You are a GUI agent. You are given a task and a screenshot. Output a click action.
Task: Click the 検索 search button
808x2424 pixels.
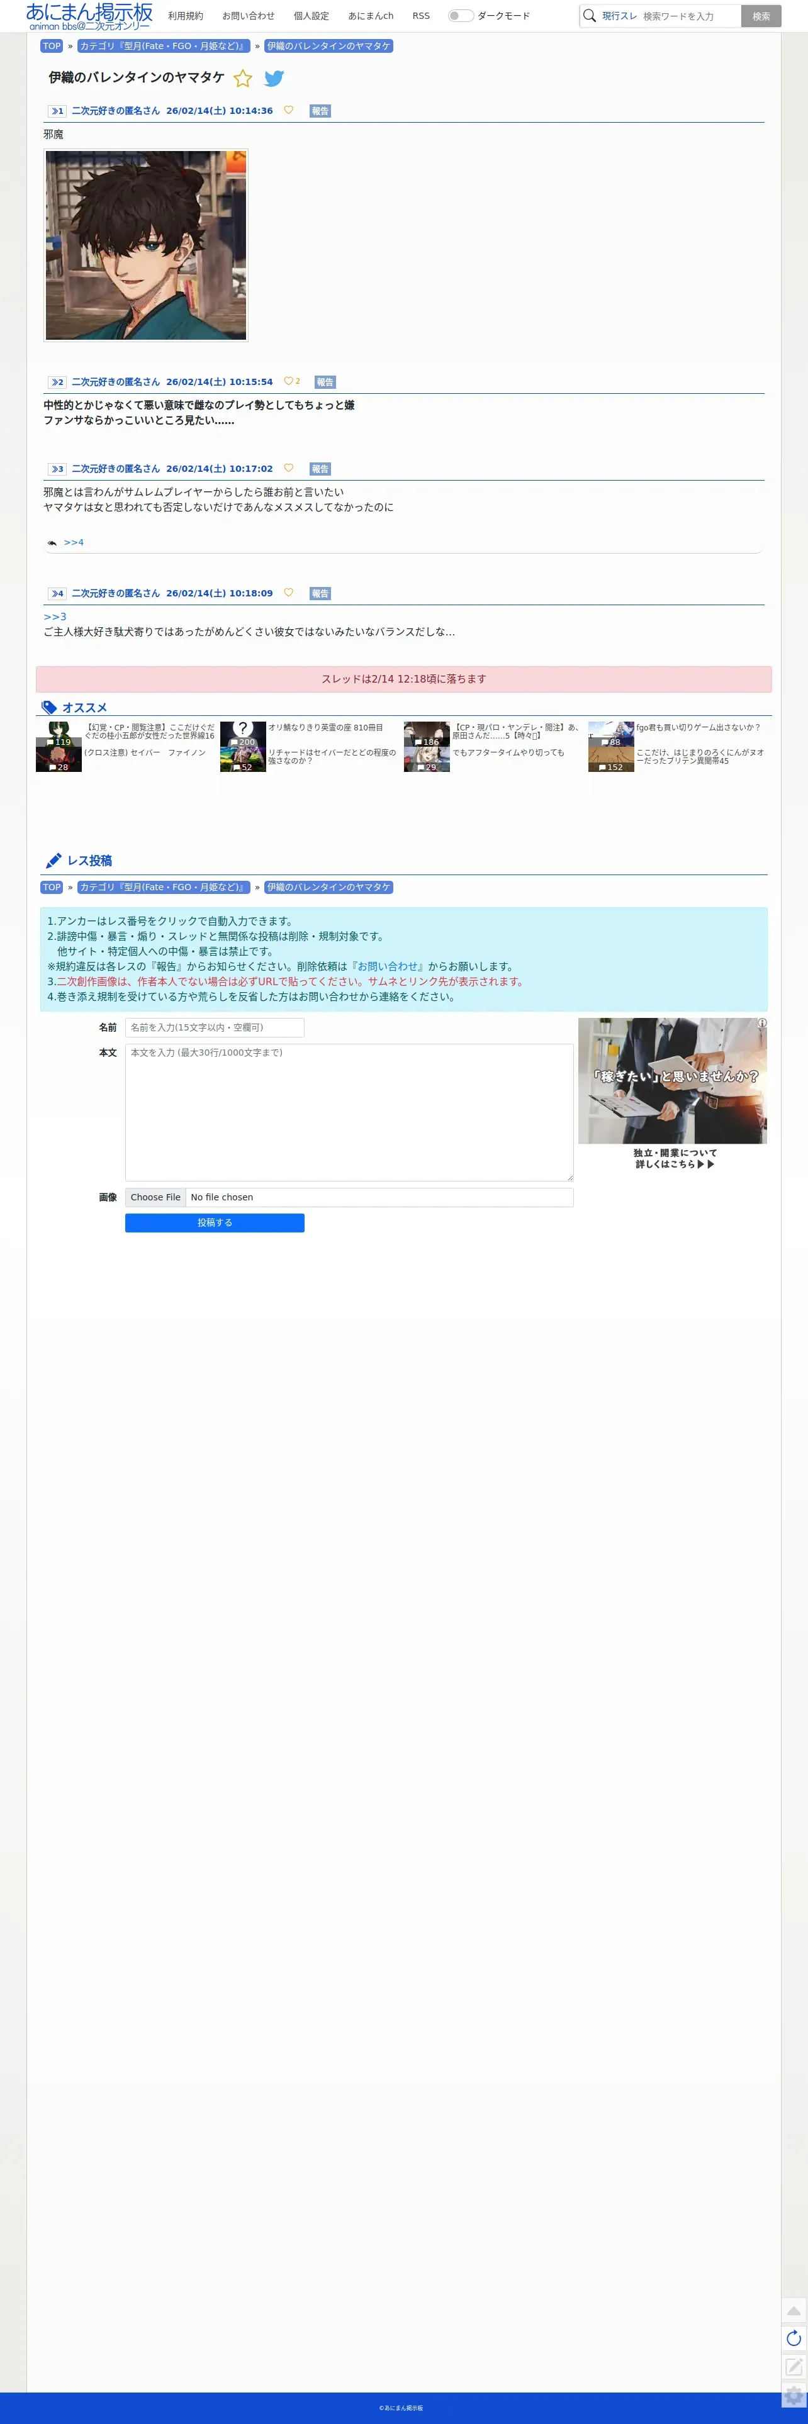pos(761,16)
